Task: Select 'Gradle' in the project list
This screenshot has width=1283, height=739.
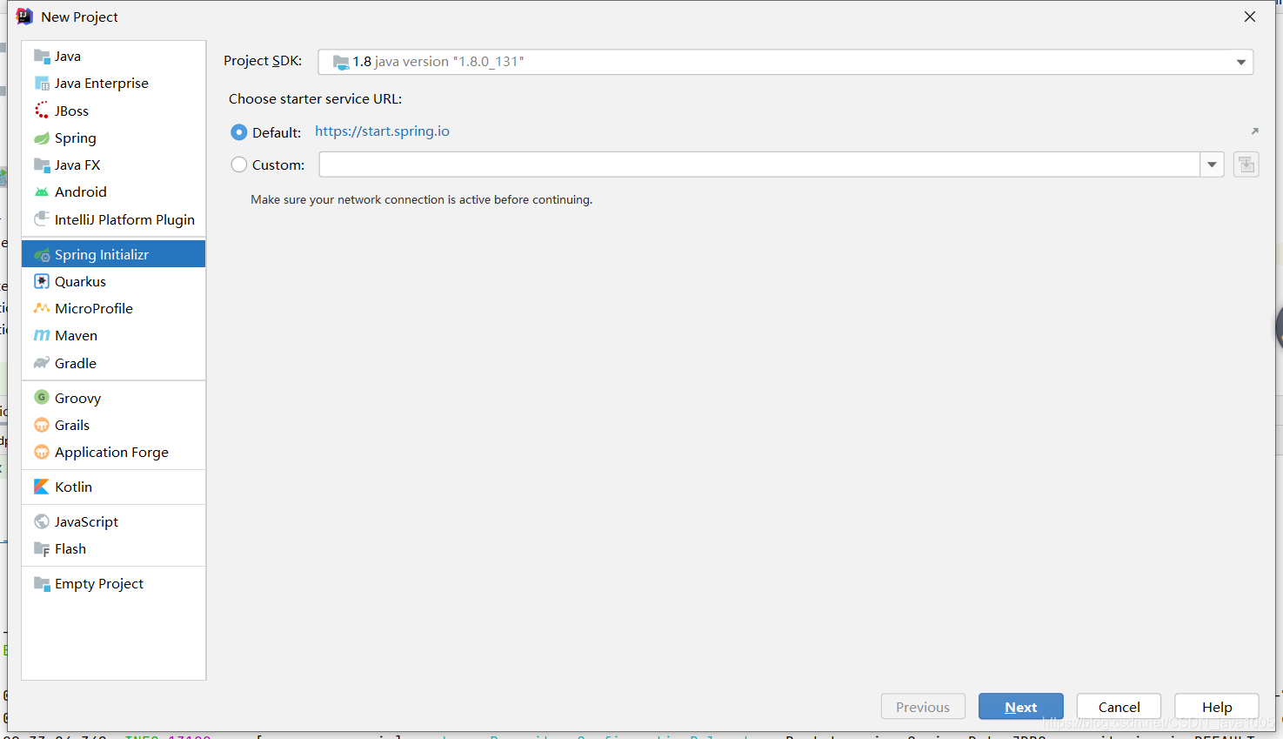Action: [x=76, y=363]
